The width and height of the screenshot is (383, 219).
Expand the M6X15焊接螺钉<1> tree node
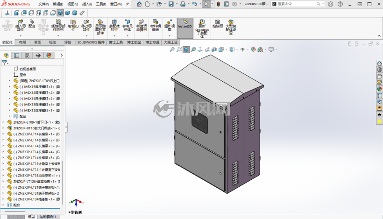(x=9, y=87)
